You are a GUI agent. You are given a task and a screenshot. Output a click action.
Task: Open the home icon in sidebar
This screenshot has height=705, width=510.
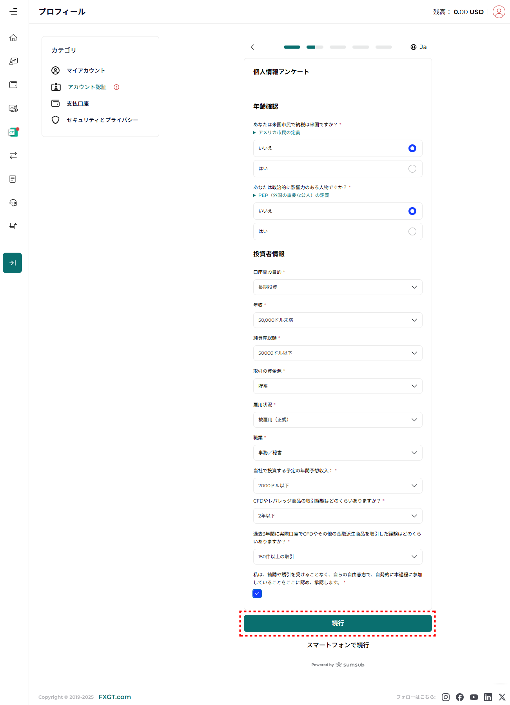[x=13, y=38]
